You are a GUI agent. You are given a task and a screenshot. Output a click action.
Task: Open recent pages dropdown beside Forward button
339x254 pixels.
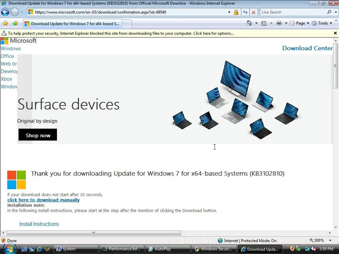click(x=22, y=12)
